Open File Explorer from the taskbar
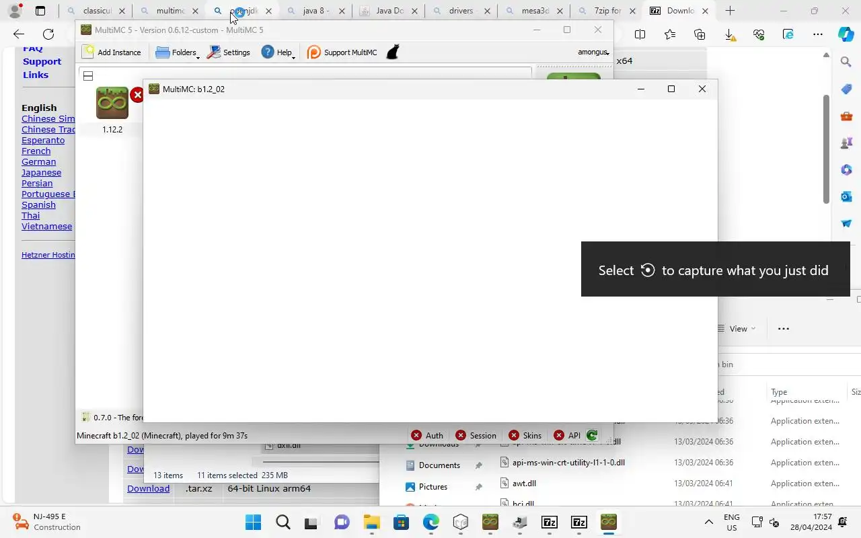Viewport: 861px width, 538px height. point(372,523)
